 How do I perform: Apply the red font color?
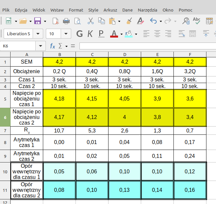pyautogui.click(x=114, y=34)
